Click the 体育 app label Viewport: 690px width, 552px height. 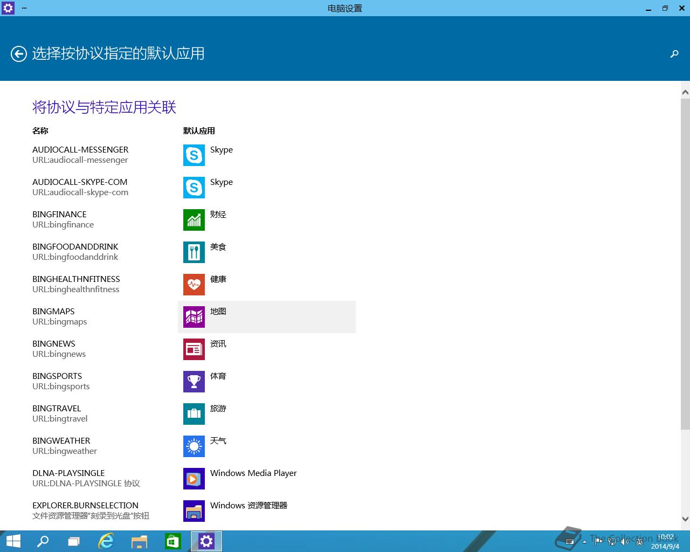pos(218,376)
